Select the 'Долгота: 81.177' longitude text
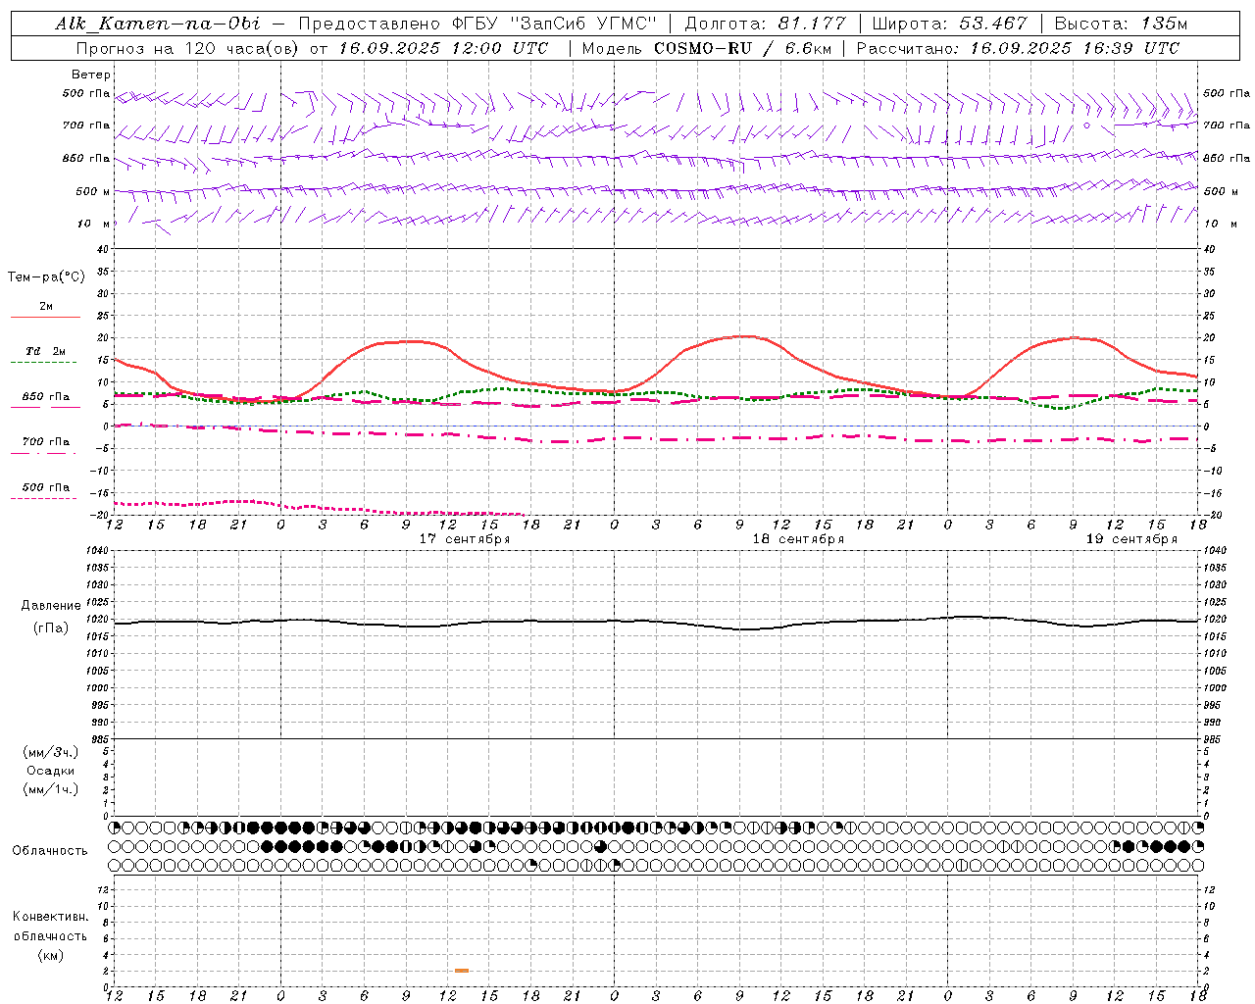 tap(764, 24)
